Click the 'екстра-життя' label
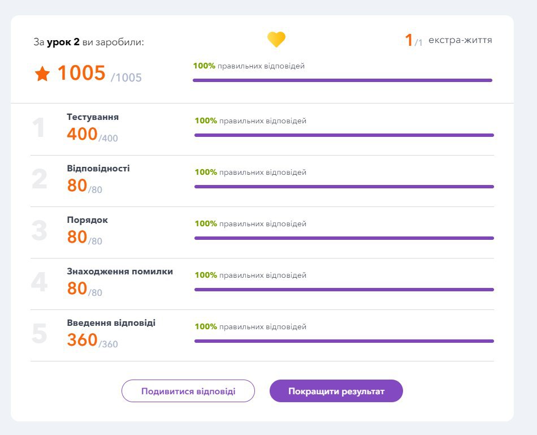Image resolution: width=537 pixels, height=435 pixels. coord(460,40)
